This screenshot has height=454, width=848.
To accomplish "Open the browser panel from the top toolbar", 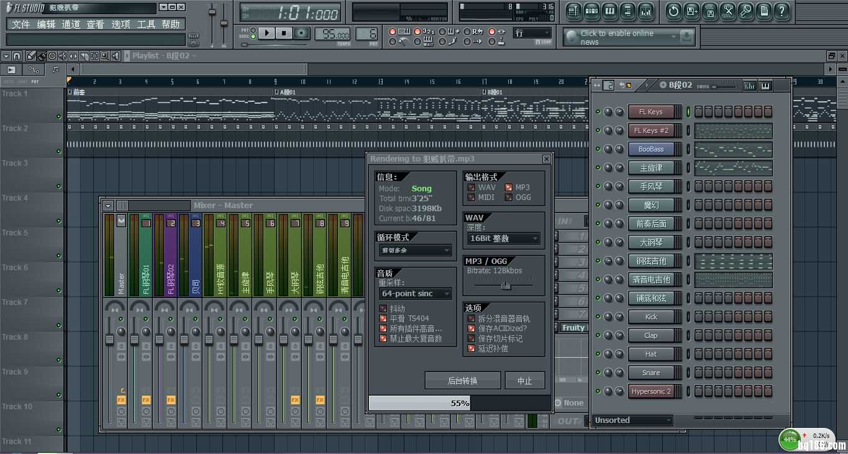I will (627, 11).
